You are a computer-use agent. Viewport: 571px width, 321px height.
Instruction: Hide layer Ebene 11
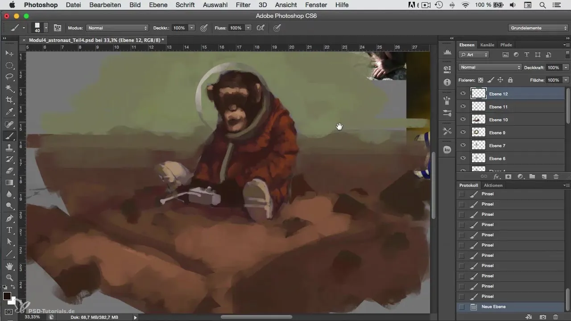[463, 107]
